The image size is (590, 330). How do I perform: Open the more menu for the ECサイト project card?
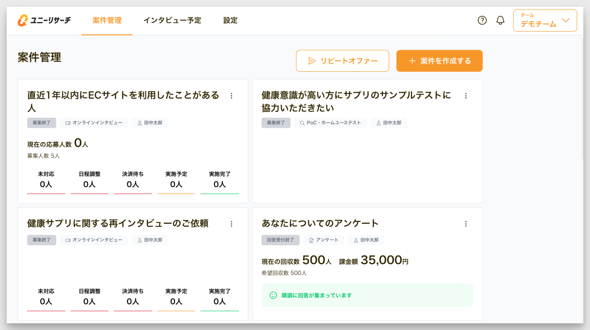[x=231, y=96]
